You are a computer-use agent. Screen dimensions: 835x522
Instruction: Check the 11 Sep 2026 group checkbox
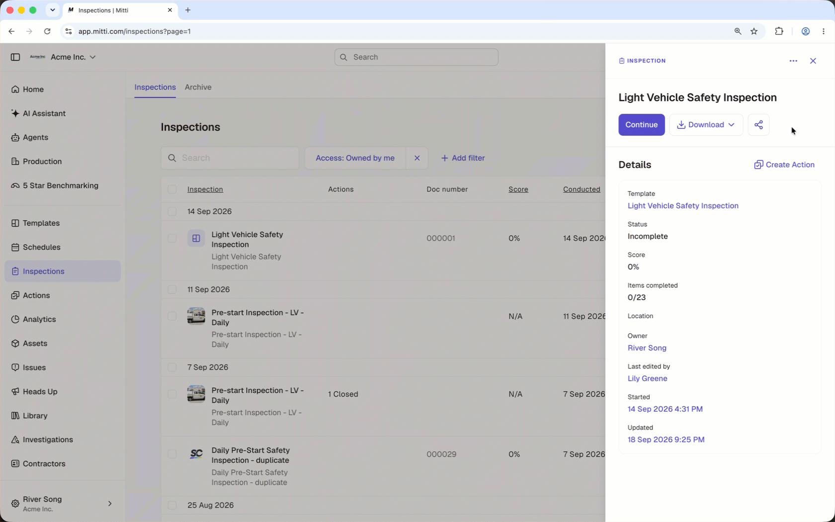point(172,289)
